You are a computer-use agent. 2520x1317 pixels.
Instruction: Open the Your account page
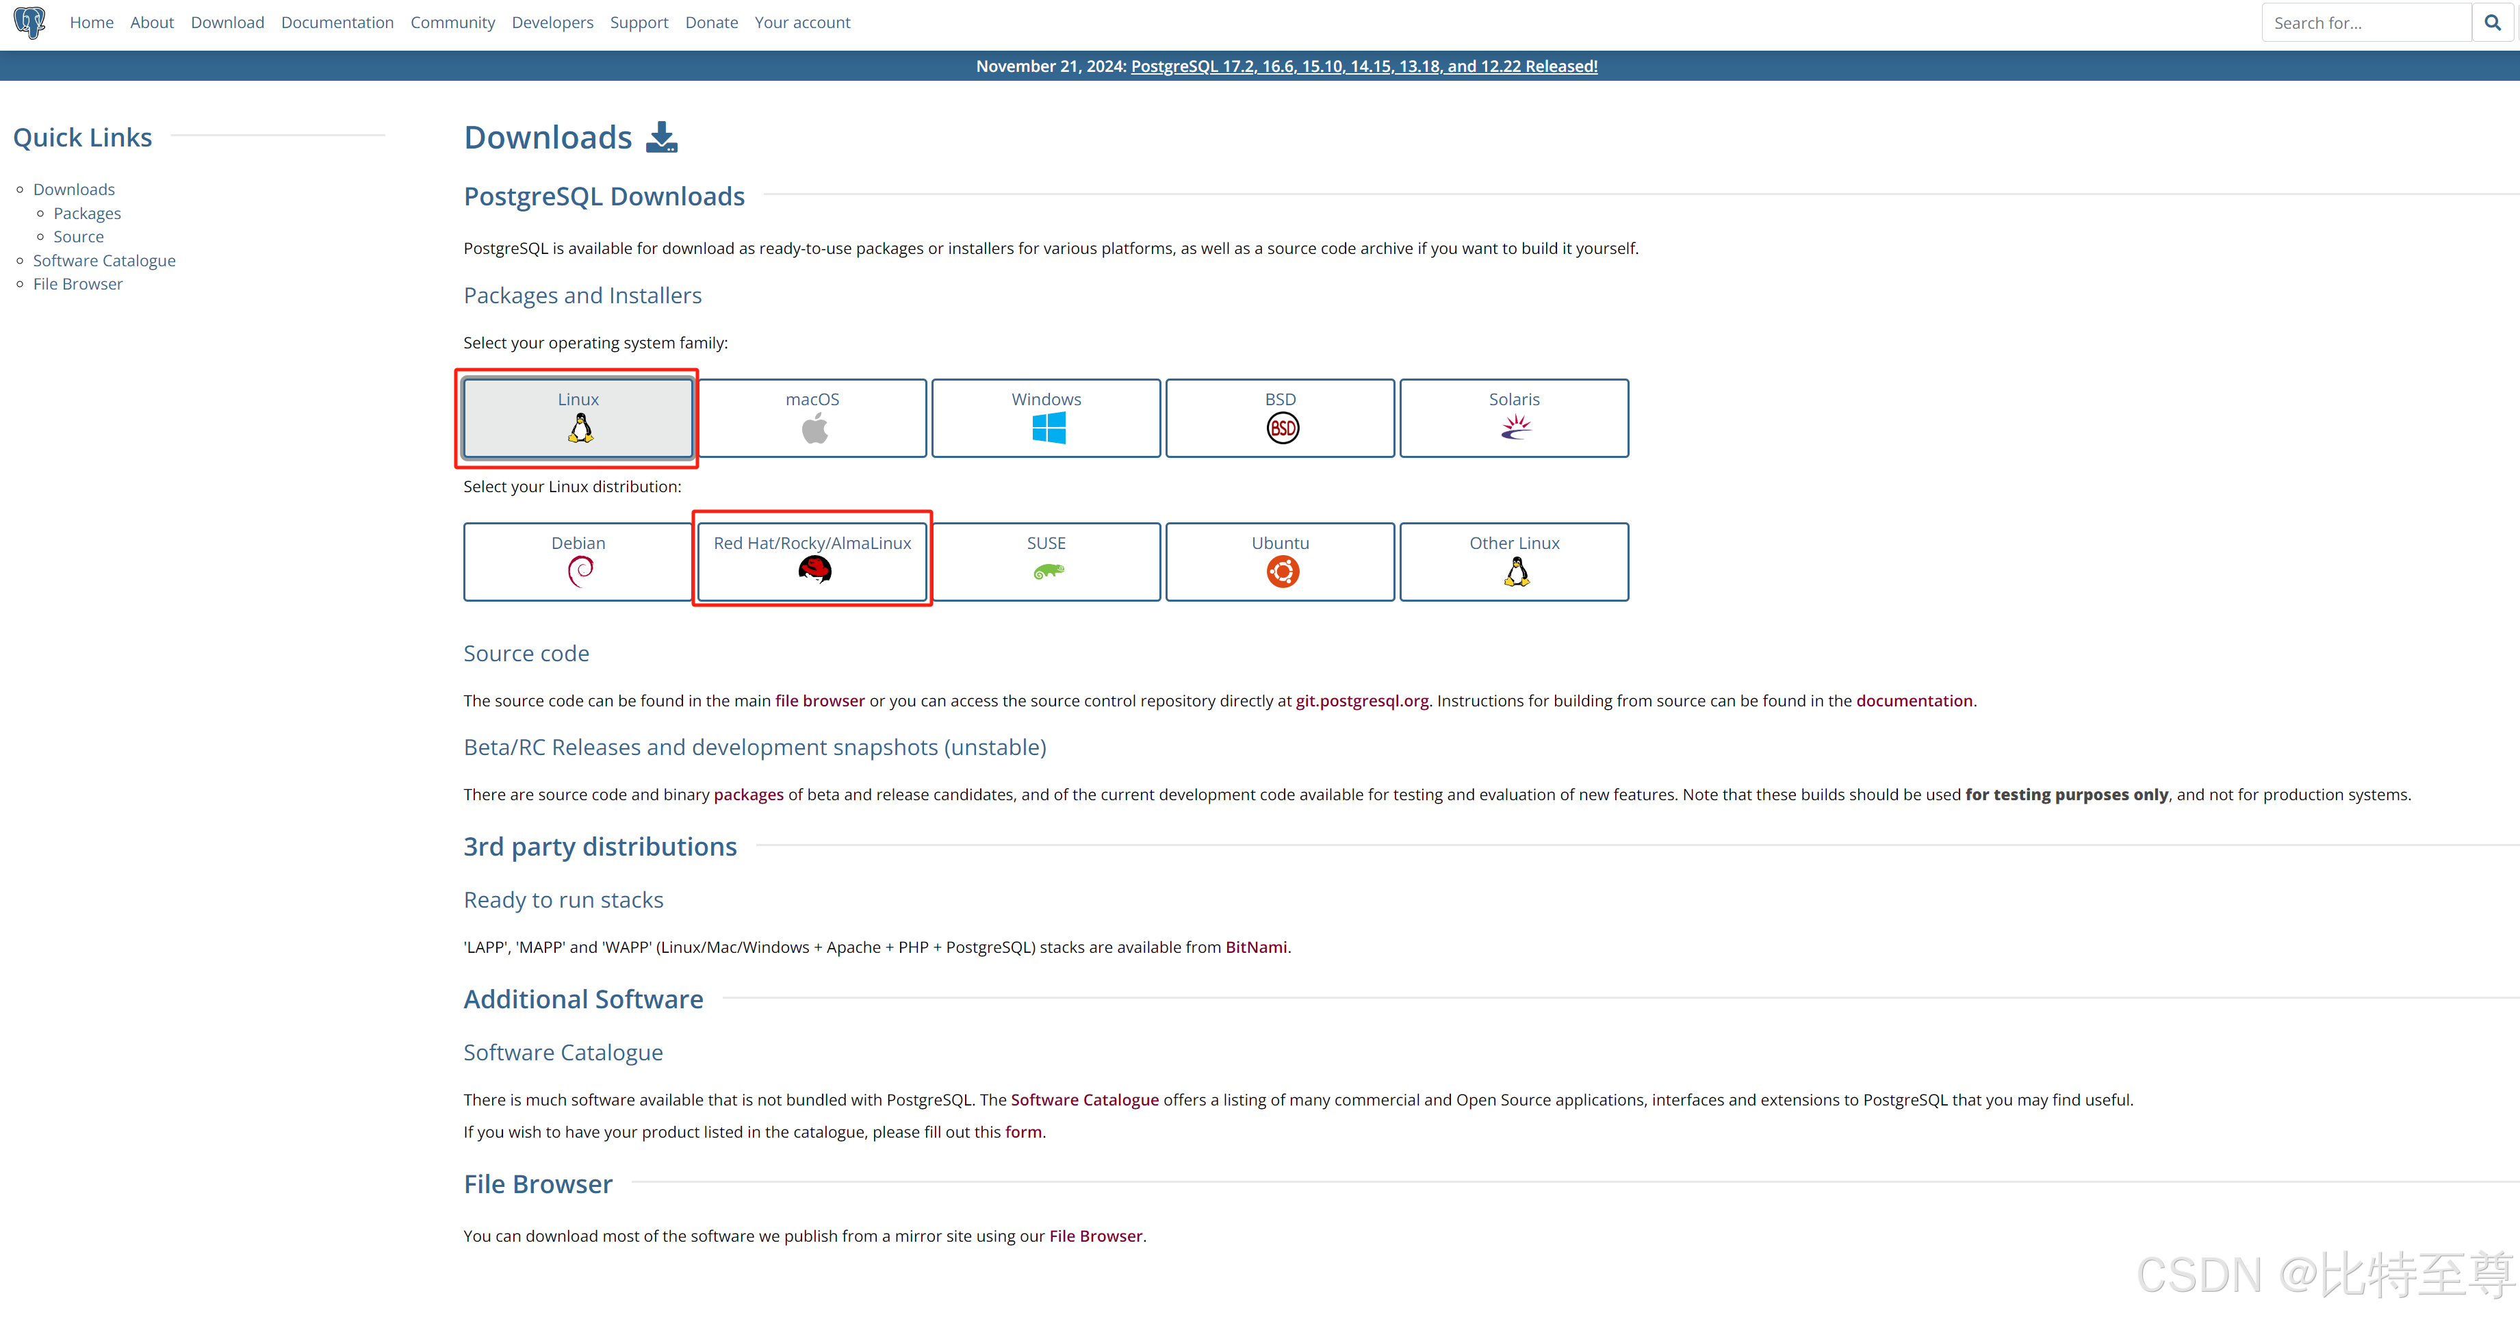coord(802,21)
